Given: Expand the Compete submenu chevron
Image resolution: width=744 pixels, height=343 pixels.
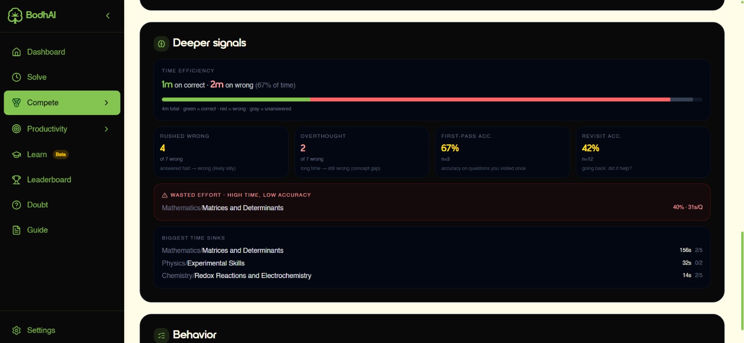Looking at the screenshot, I should (x=106, y=103).
